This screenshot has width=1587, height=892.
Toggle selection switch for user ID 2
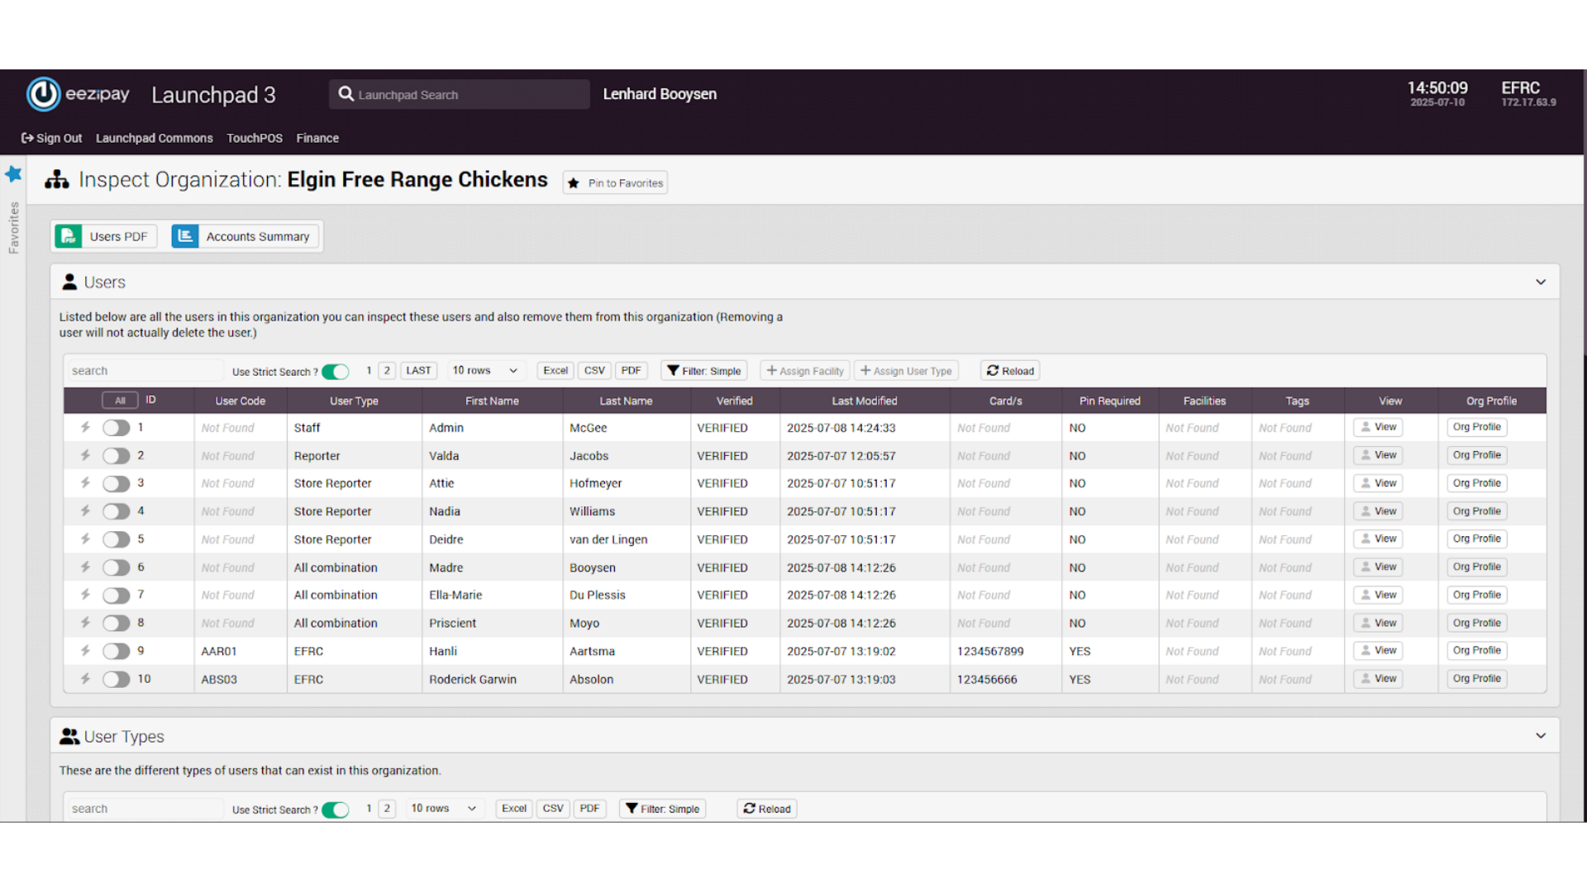[117, 456]
